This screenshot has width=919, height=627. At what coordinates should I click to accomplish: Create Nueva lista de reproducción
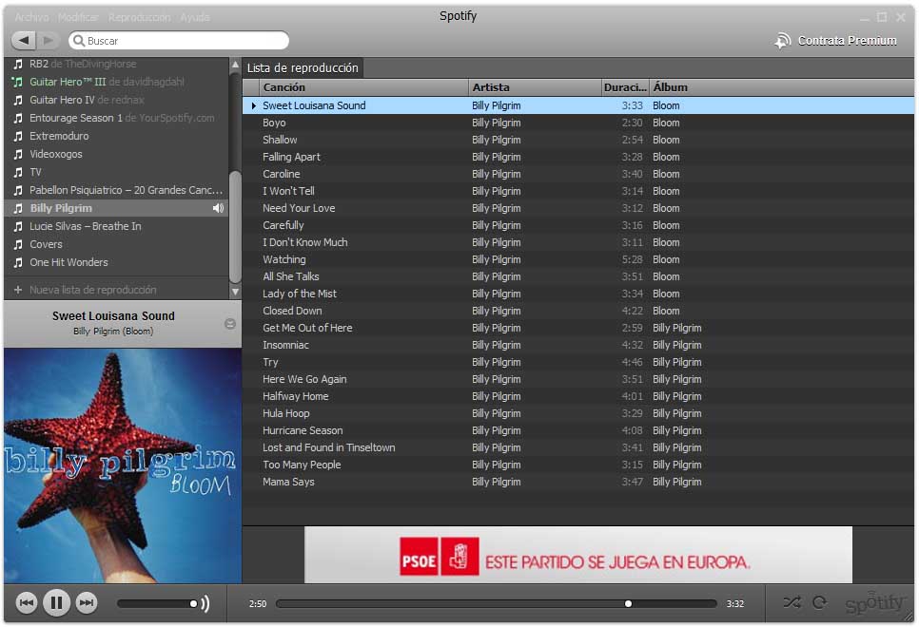tap(92, 290)
